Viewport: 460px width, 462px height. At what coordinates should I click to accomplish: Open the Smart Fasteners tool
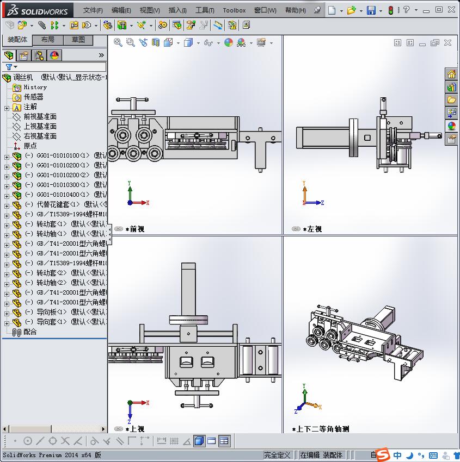tap(74, 26)
